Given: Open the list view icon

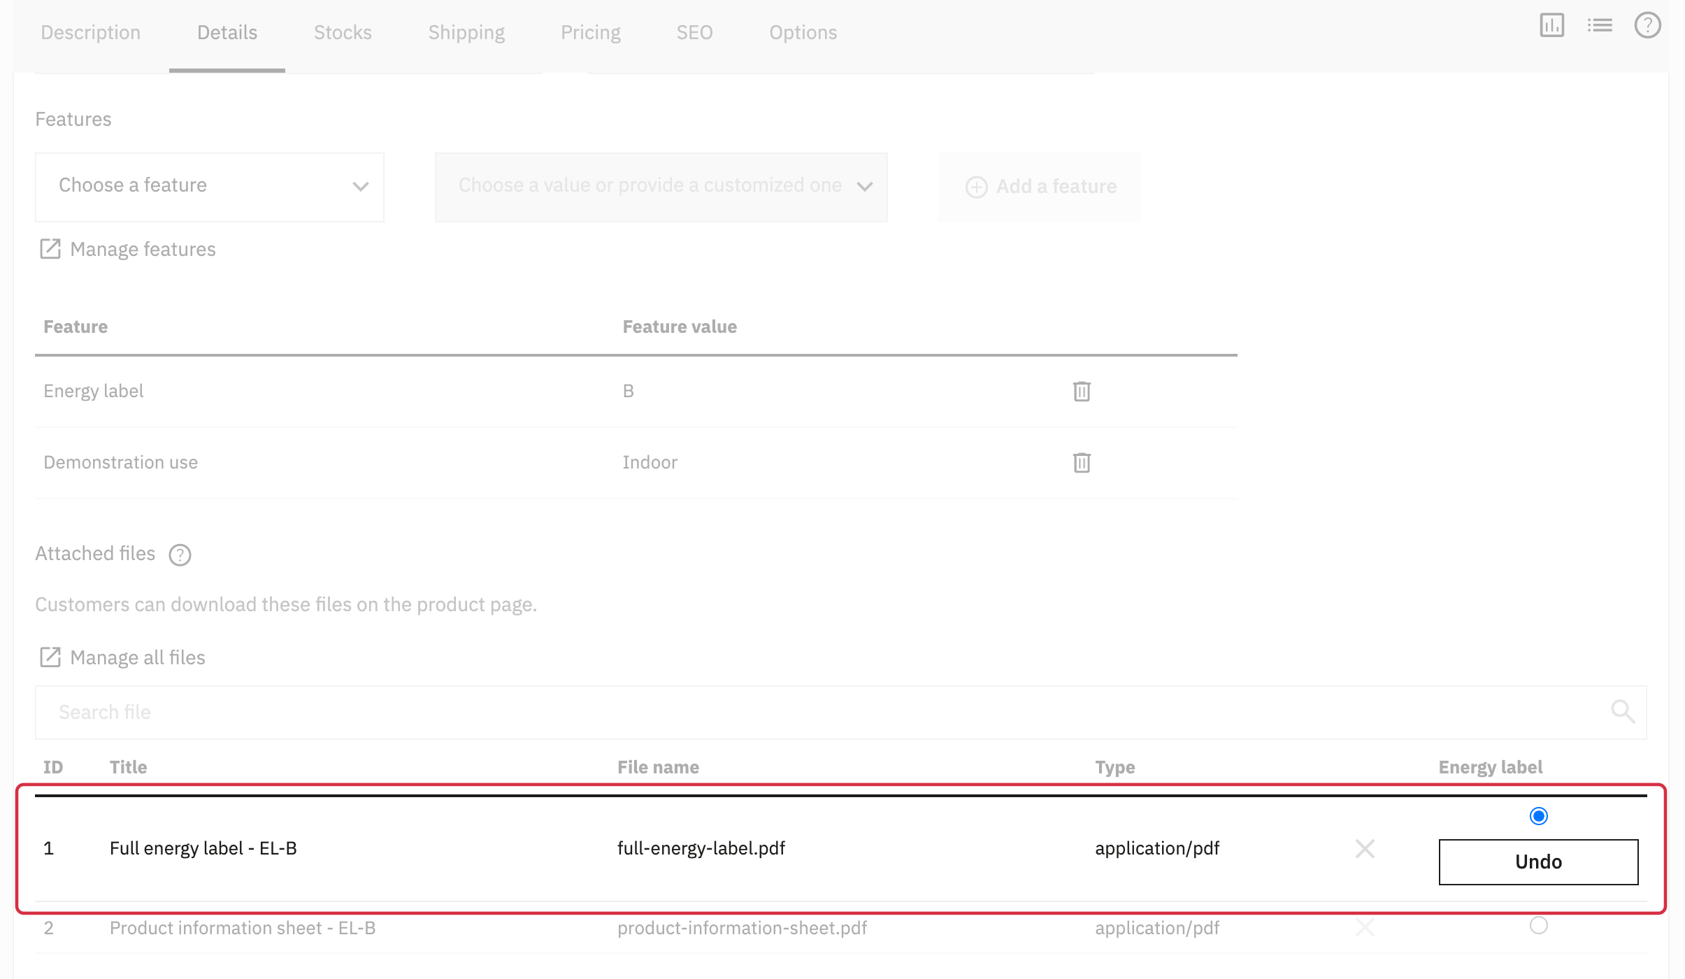Looking at the screenshot, I should click(1600, 26).
